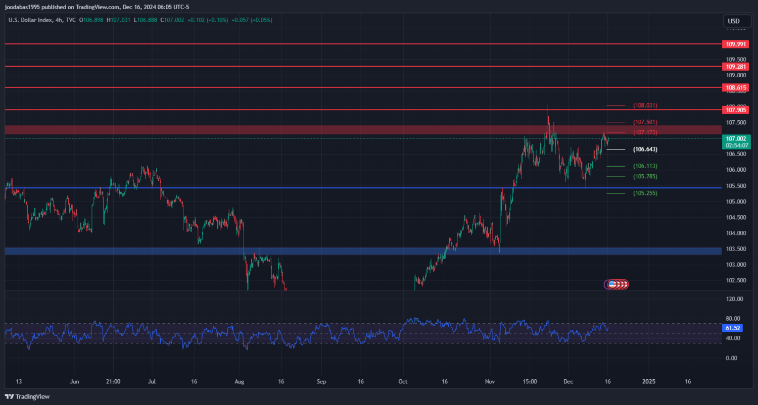This screenshot has height=405, width=758.
Task: Click the Aug label on time axis
Action: (x=240, y=381)
